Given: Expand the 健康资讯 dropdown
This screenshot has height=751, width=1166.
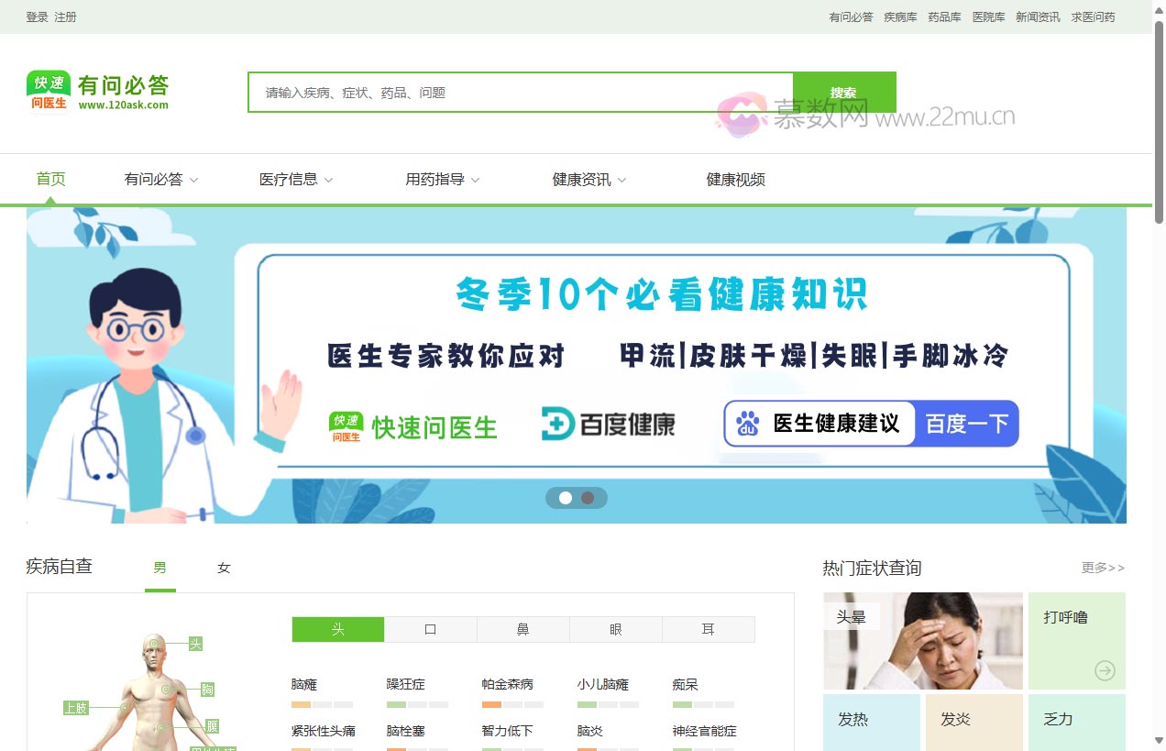Looking at the screenshot, I should point(588,179).
